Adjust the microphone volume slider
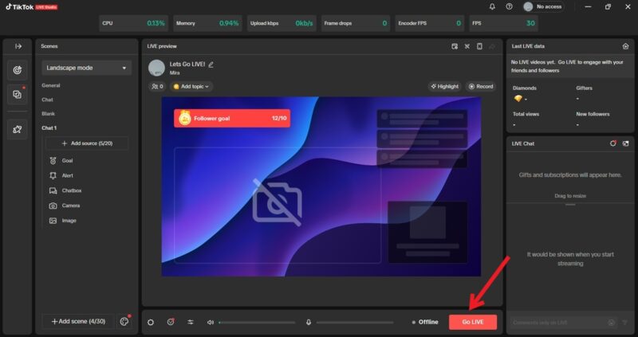This screenshot has width=638, height=337. pyautogui.click(x=355, y=323)
